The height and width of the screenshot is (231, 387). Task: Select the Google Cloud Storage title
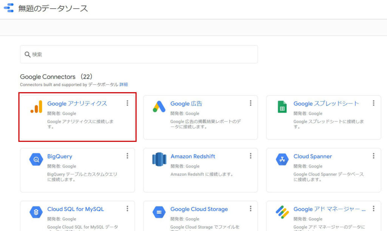(x=199, y=209)
